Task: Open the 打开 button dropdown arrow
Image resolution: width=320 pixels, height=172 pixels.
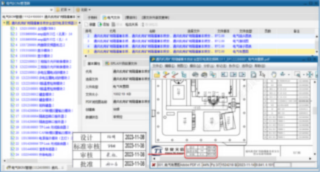Action: coord(69,10)
